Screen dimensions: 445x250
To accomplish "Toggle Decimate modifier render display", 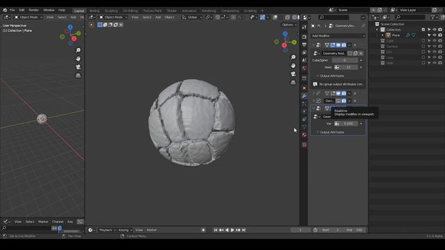I will pyautogui.click(x=343, y=101).
